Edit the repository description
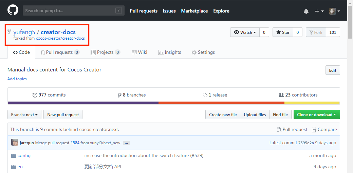This screenshot has width=353, height=173. 333,70
